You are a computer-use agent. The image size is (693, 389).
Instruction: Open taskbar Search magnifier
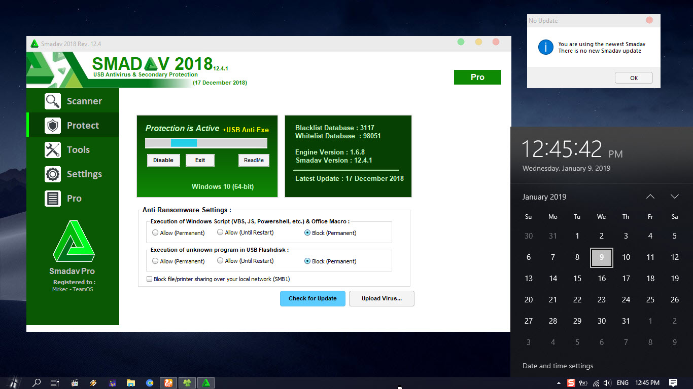37,383
